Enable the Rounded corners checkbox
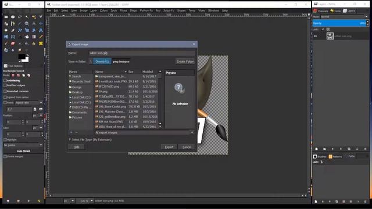This screenshot has width=372, height=209. (x=5, y=91)
